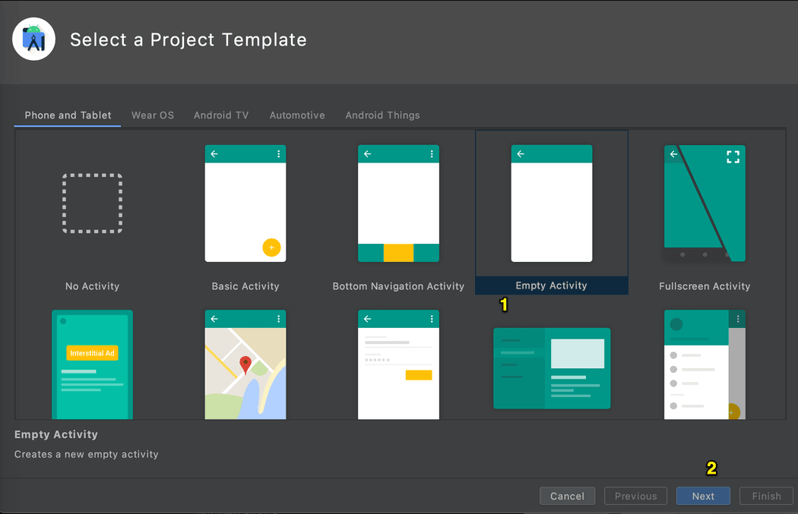This screenshot has height=514, width=798.
Task: Open the Android TV tab
Action: click(x=221, y=115)
